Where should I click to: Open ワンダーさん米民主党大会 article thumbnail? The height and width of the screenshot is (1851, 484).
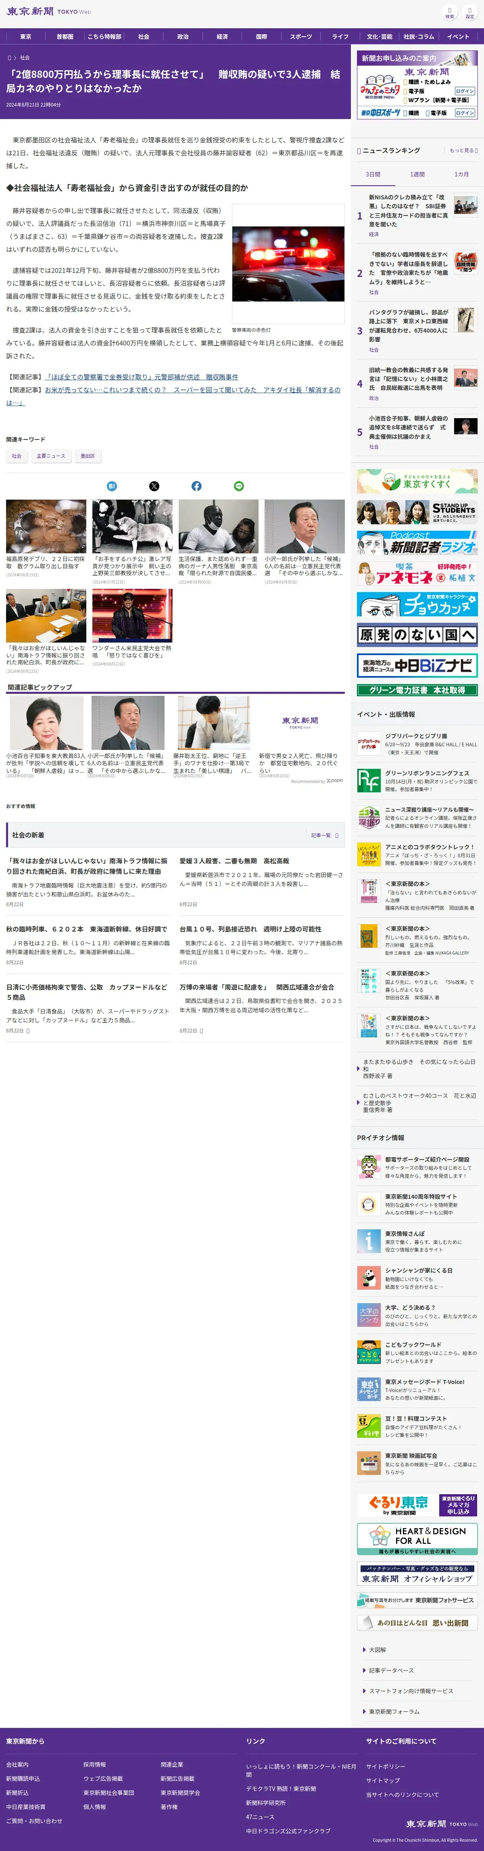[x=132, y=616]
